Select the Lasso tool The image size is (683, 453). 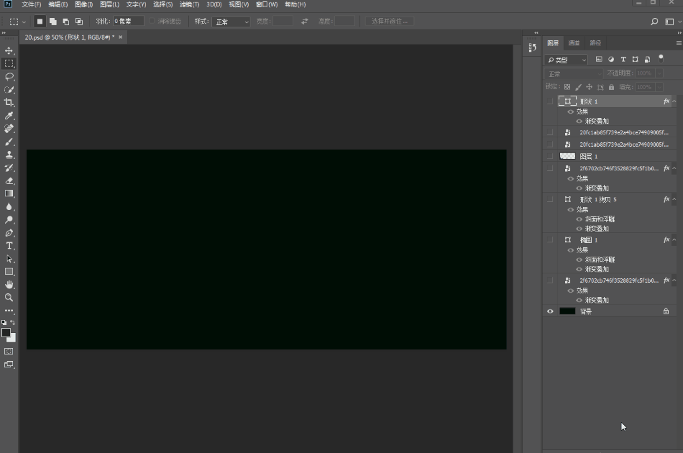pos(9,77)
